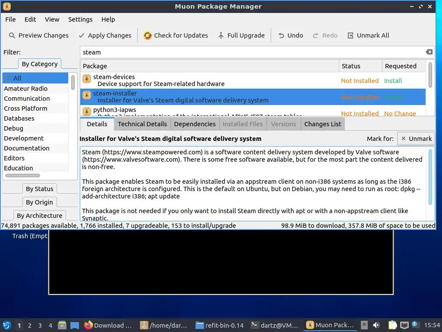Open the View menu
This screenshot has height=332, width=442.
[52, 19]
